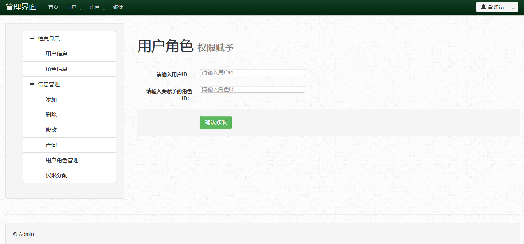The height and width of the screenshot is (244, 524).
Task: Open 角色信息 in the sidebar
Action: (x=57, y=69)
